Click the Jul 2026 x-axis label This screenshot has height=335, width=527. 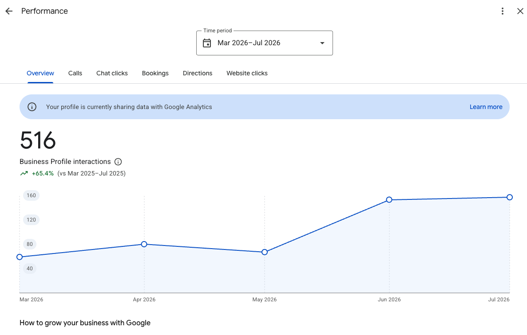499,300
